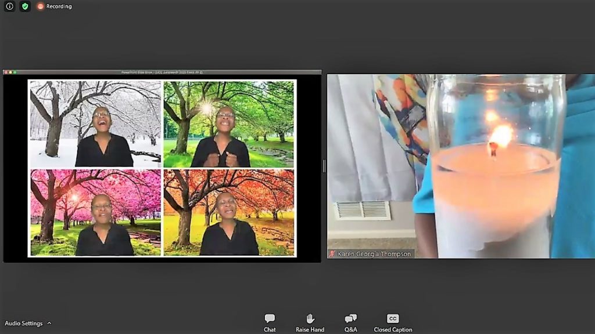Open the Q&A window
This screenshot has width=595, height=334.
[350, 323]
